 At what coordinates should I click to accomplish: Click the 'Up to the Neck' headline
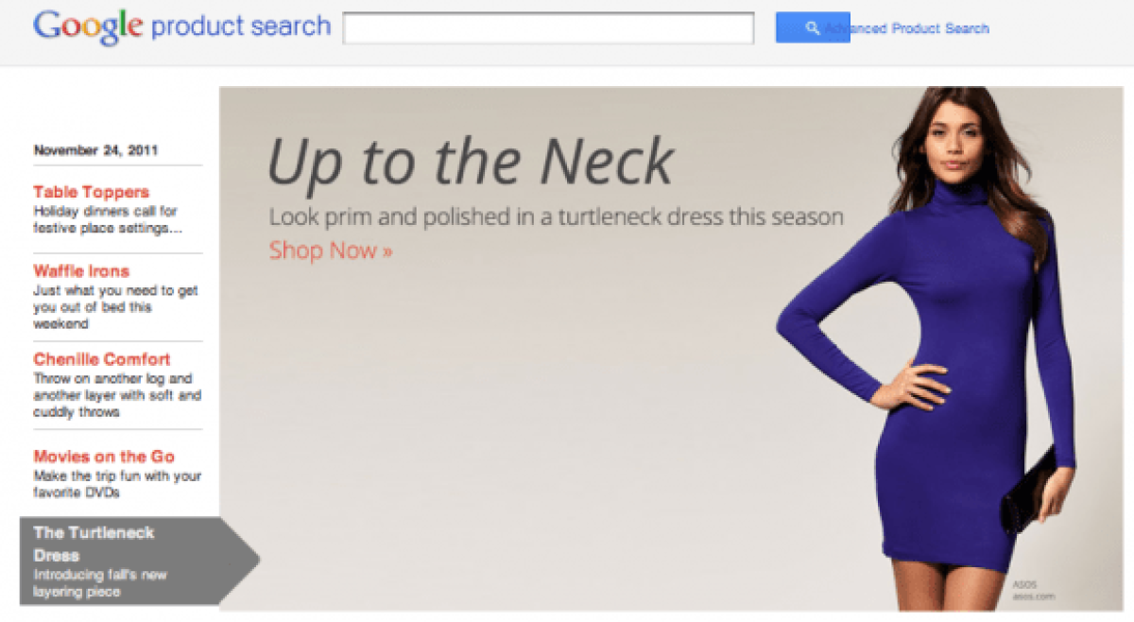tap(471, 162)
